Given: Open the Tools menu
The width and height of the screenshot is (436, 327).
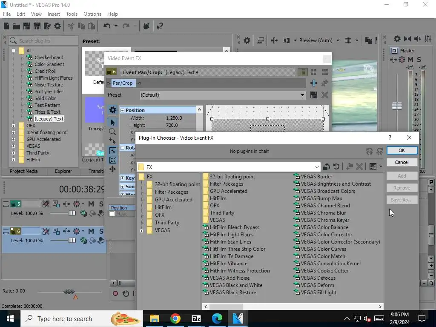Looking at the screenshot, I should pyautogui.click(x=72, y=14).
